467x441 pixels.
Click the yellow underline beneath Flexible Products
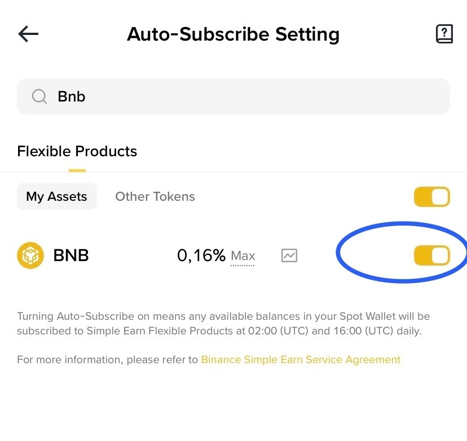tap(77, 170)
